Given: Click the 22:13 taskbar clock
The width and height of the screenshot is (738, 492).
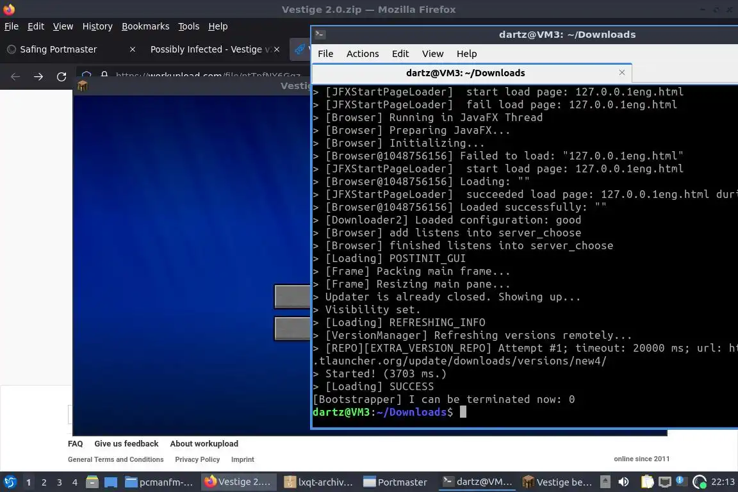Looking at the screenshot, I should (x=723, y=482).
